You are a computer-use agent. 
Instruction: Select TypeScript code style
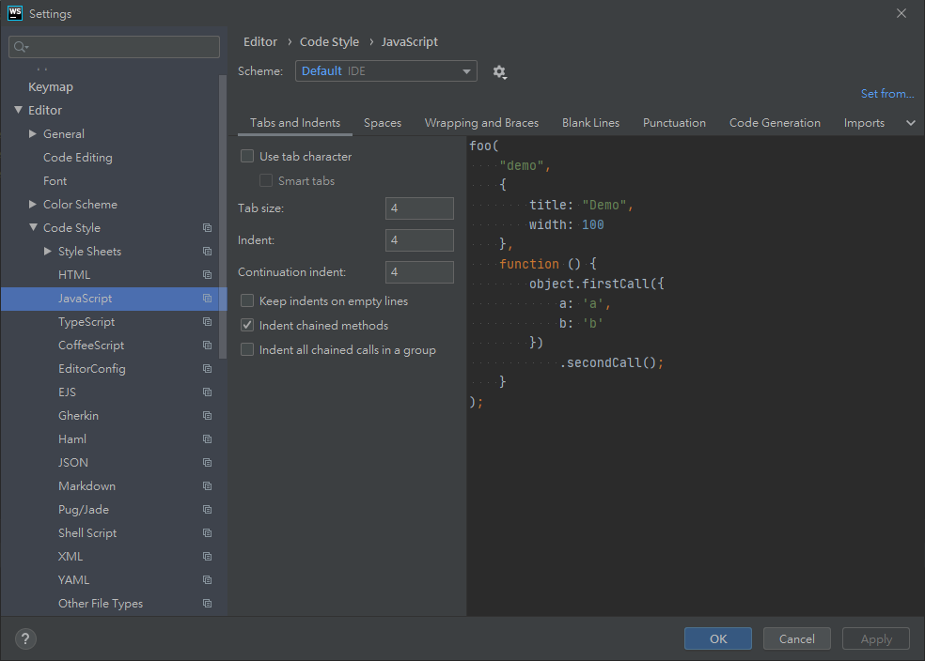pyautogui.click(x=86, y=322)
